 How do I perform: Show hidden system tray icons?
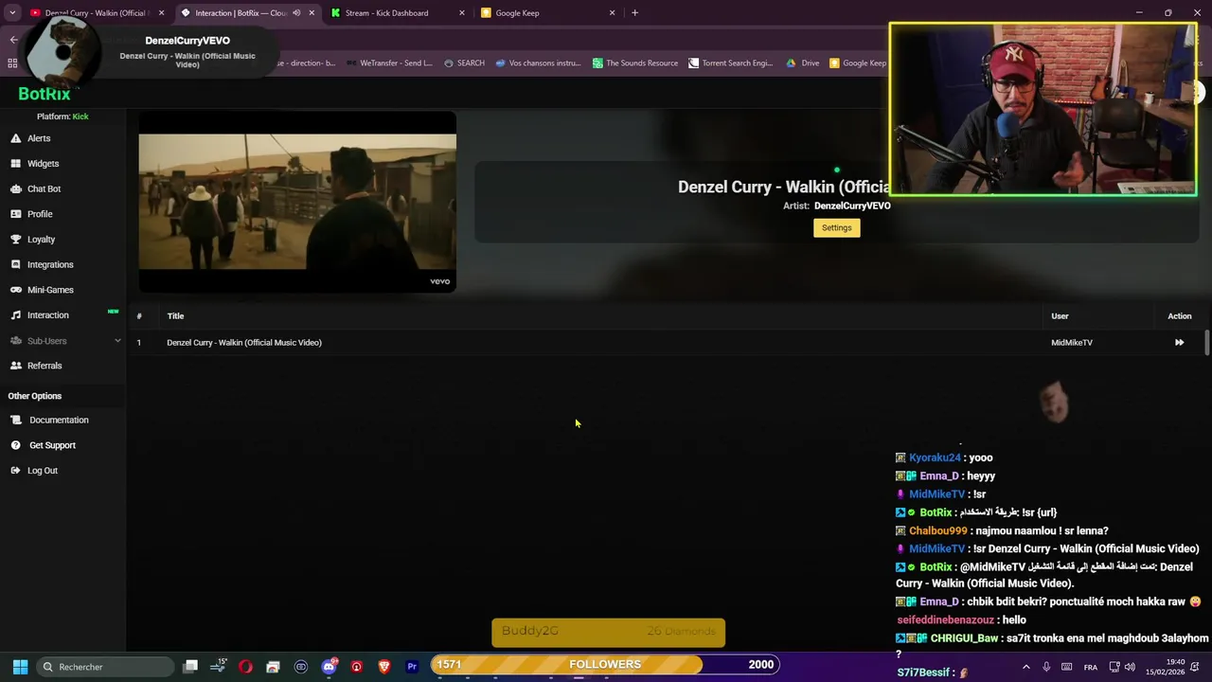pyautogui.click(x=1025, y=667)
